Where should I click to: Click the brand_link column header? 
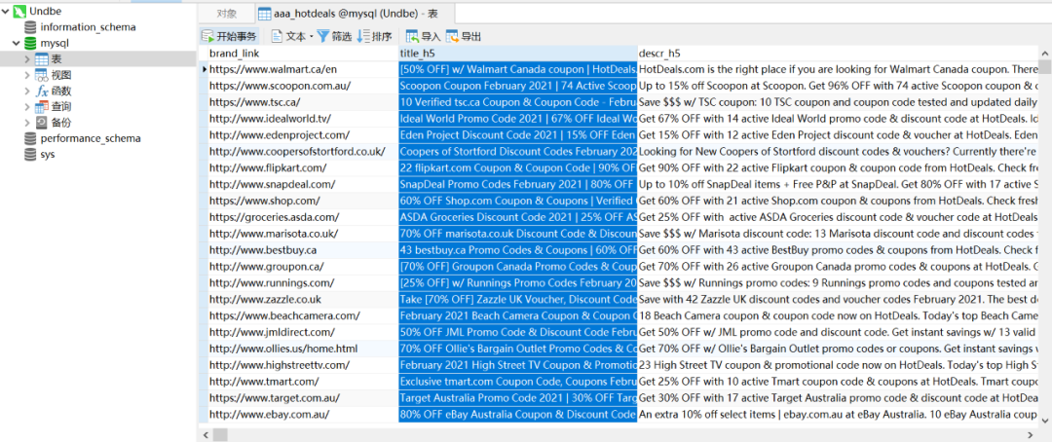click(x=234, y=53)
